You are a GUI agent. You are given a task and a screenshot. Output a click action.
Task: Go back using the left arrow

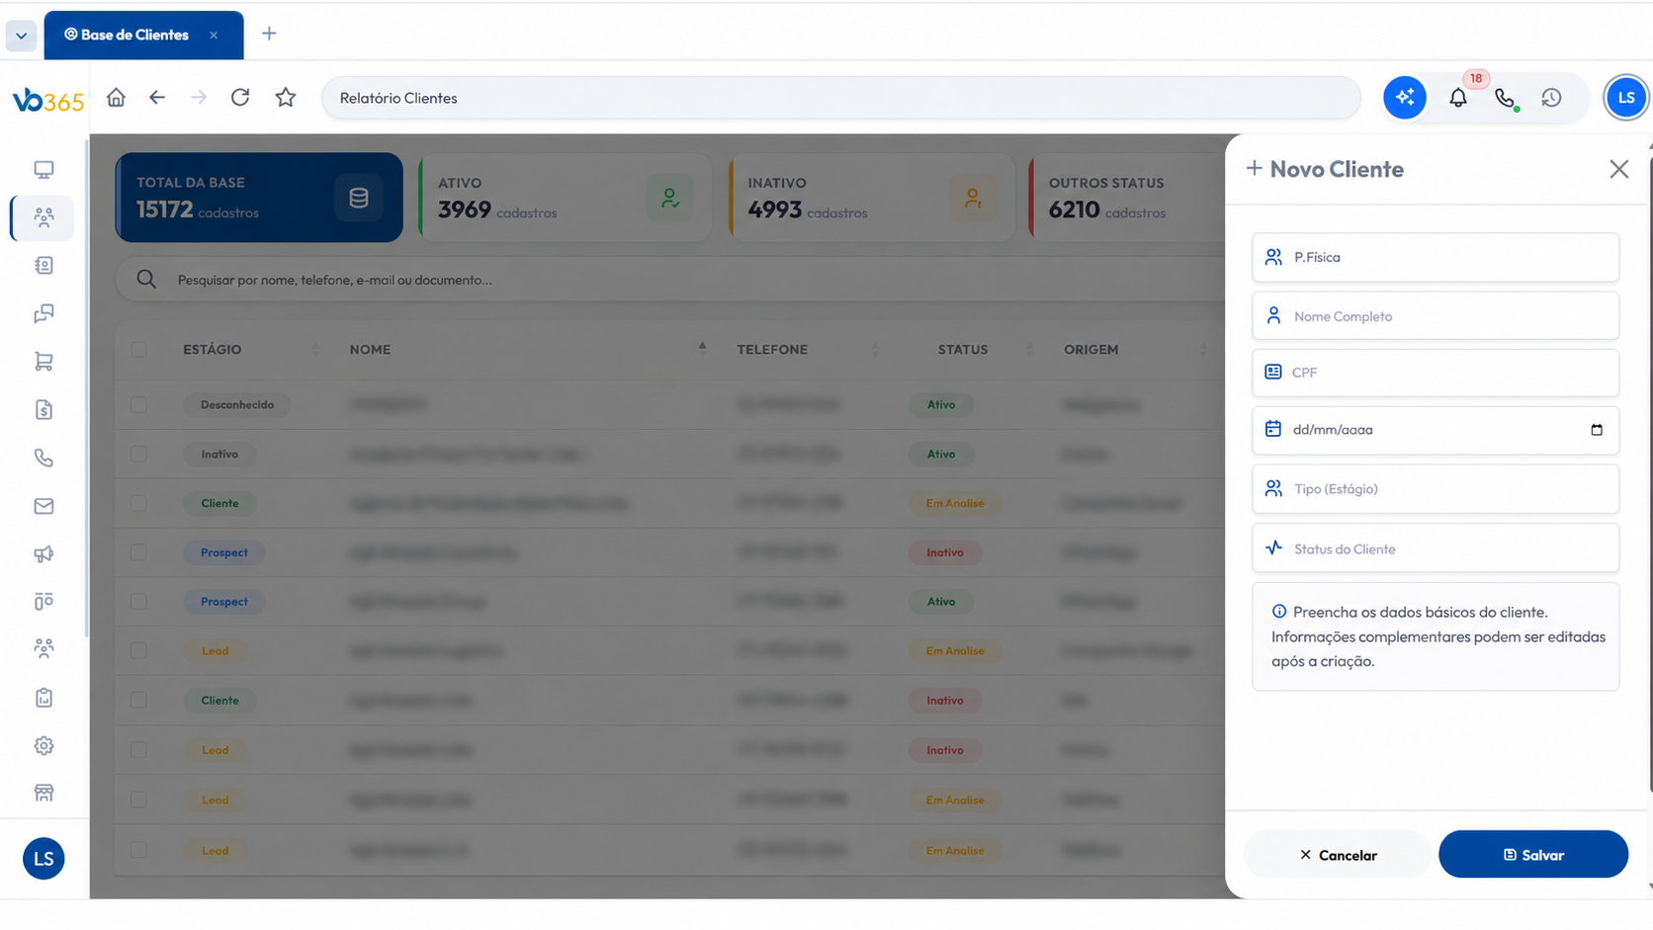click(x=157, y=97)
